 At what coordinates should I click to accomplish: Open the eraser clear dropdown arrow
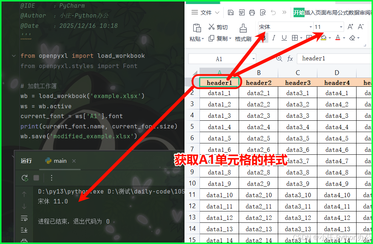pyautogui.click(x=358, y=38)
